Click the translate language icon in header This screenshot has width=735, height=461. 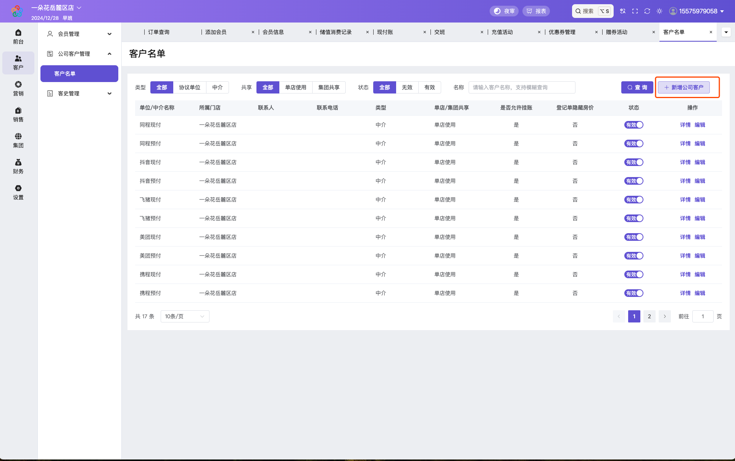tap(623, 11)
